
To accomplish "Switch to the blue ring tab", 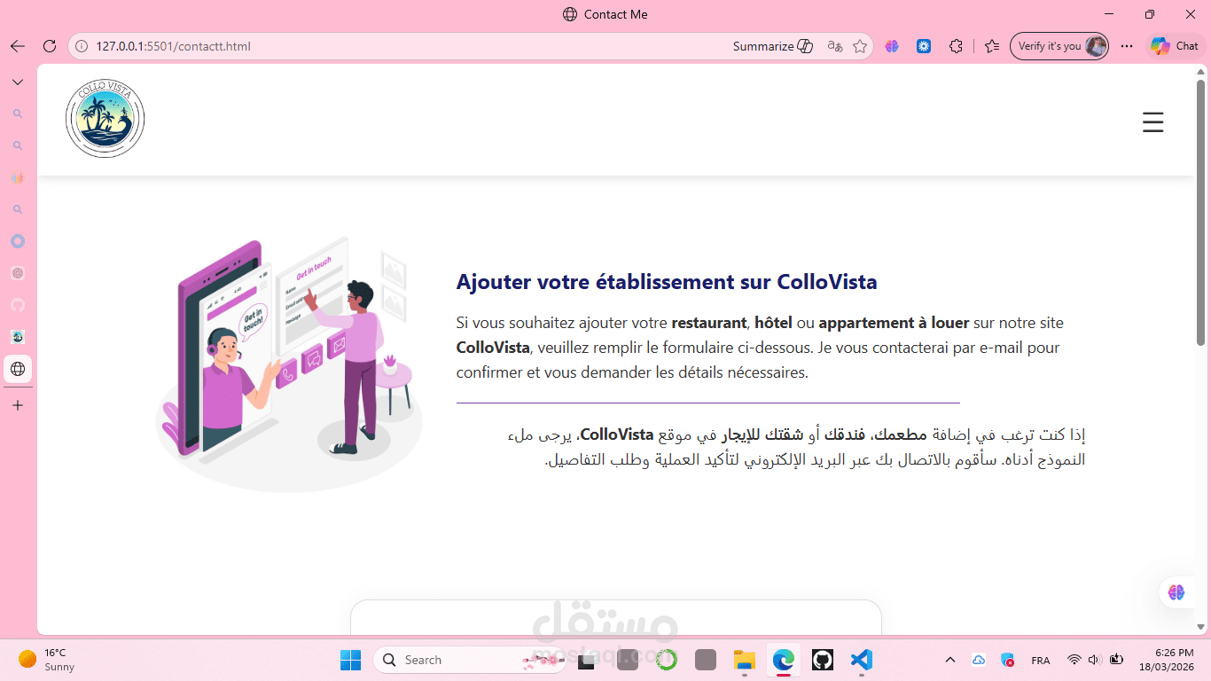I will coord(18,241).
